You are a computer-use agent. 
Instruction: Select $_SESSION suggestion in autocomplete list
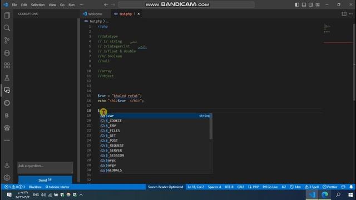[155, 156]
